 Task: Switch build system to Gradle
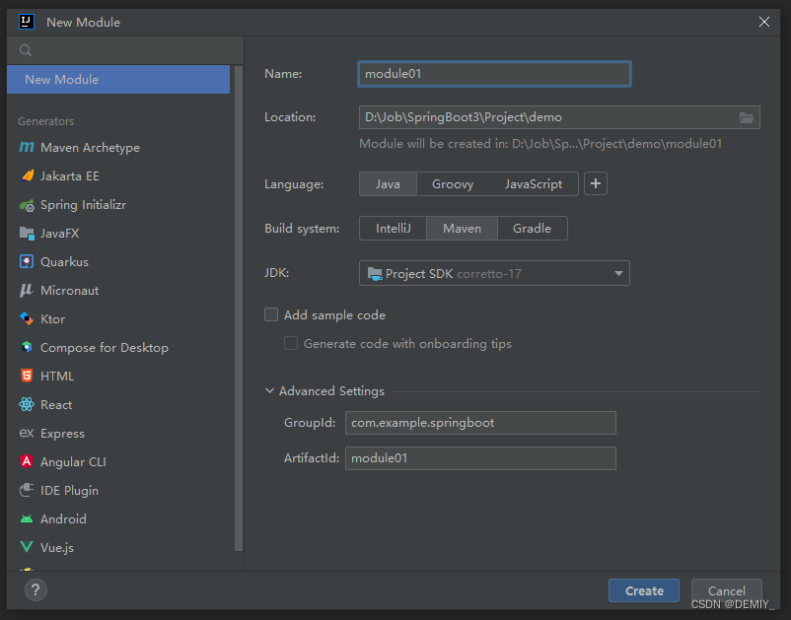coord(532,229)
